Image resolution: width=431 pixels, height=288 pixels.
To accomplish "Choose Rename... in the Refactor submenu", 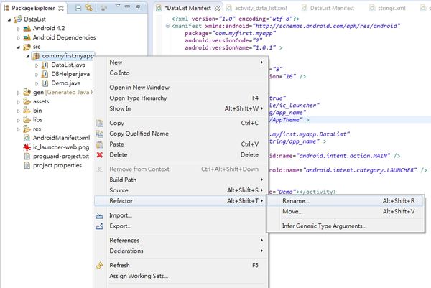I will tap(346, 201).
